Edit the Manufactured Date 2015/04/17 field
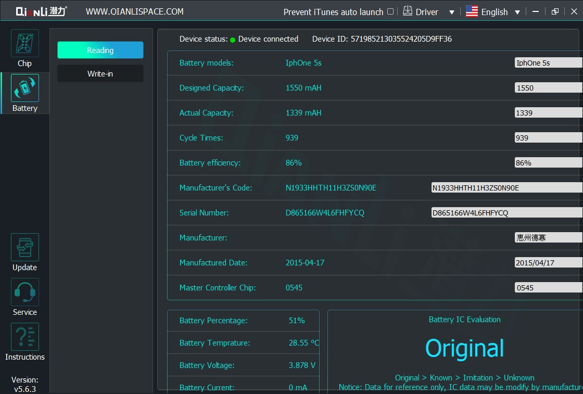 pyautogui.click(x=549, y=262)
